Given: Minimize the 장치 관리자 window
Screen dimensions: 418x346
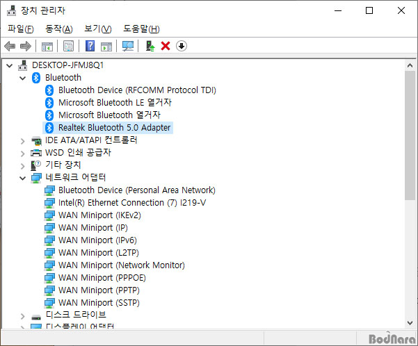Looking at the screenshot, I should [x=338, y=10].
